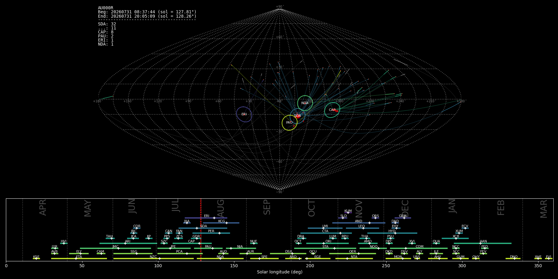The image size is (558, 279).
Task: Click the AU000R station label
Action: click(106, 8)
